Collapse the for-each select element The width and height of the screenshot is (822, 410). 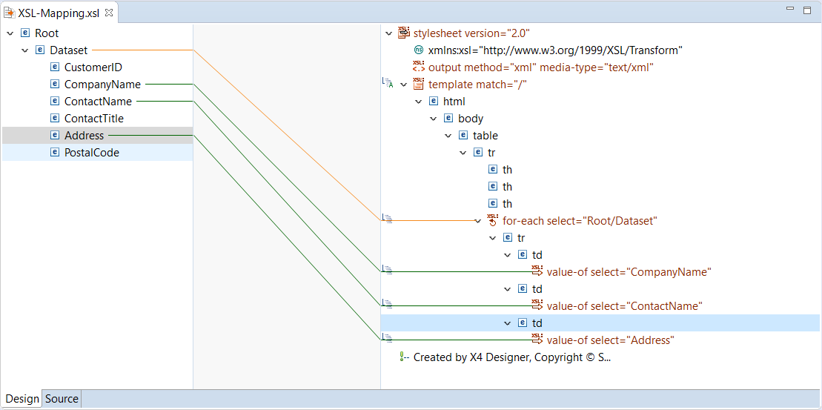478,221
